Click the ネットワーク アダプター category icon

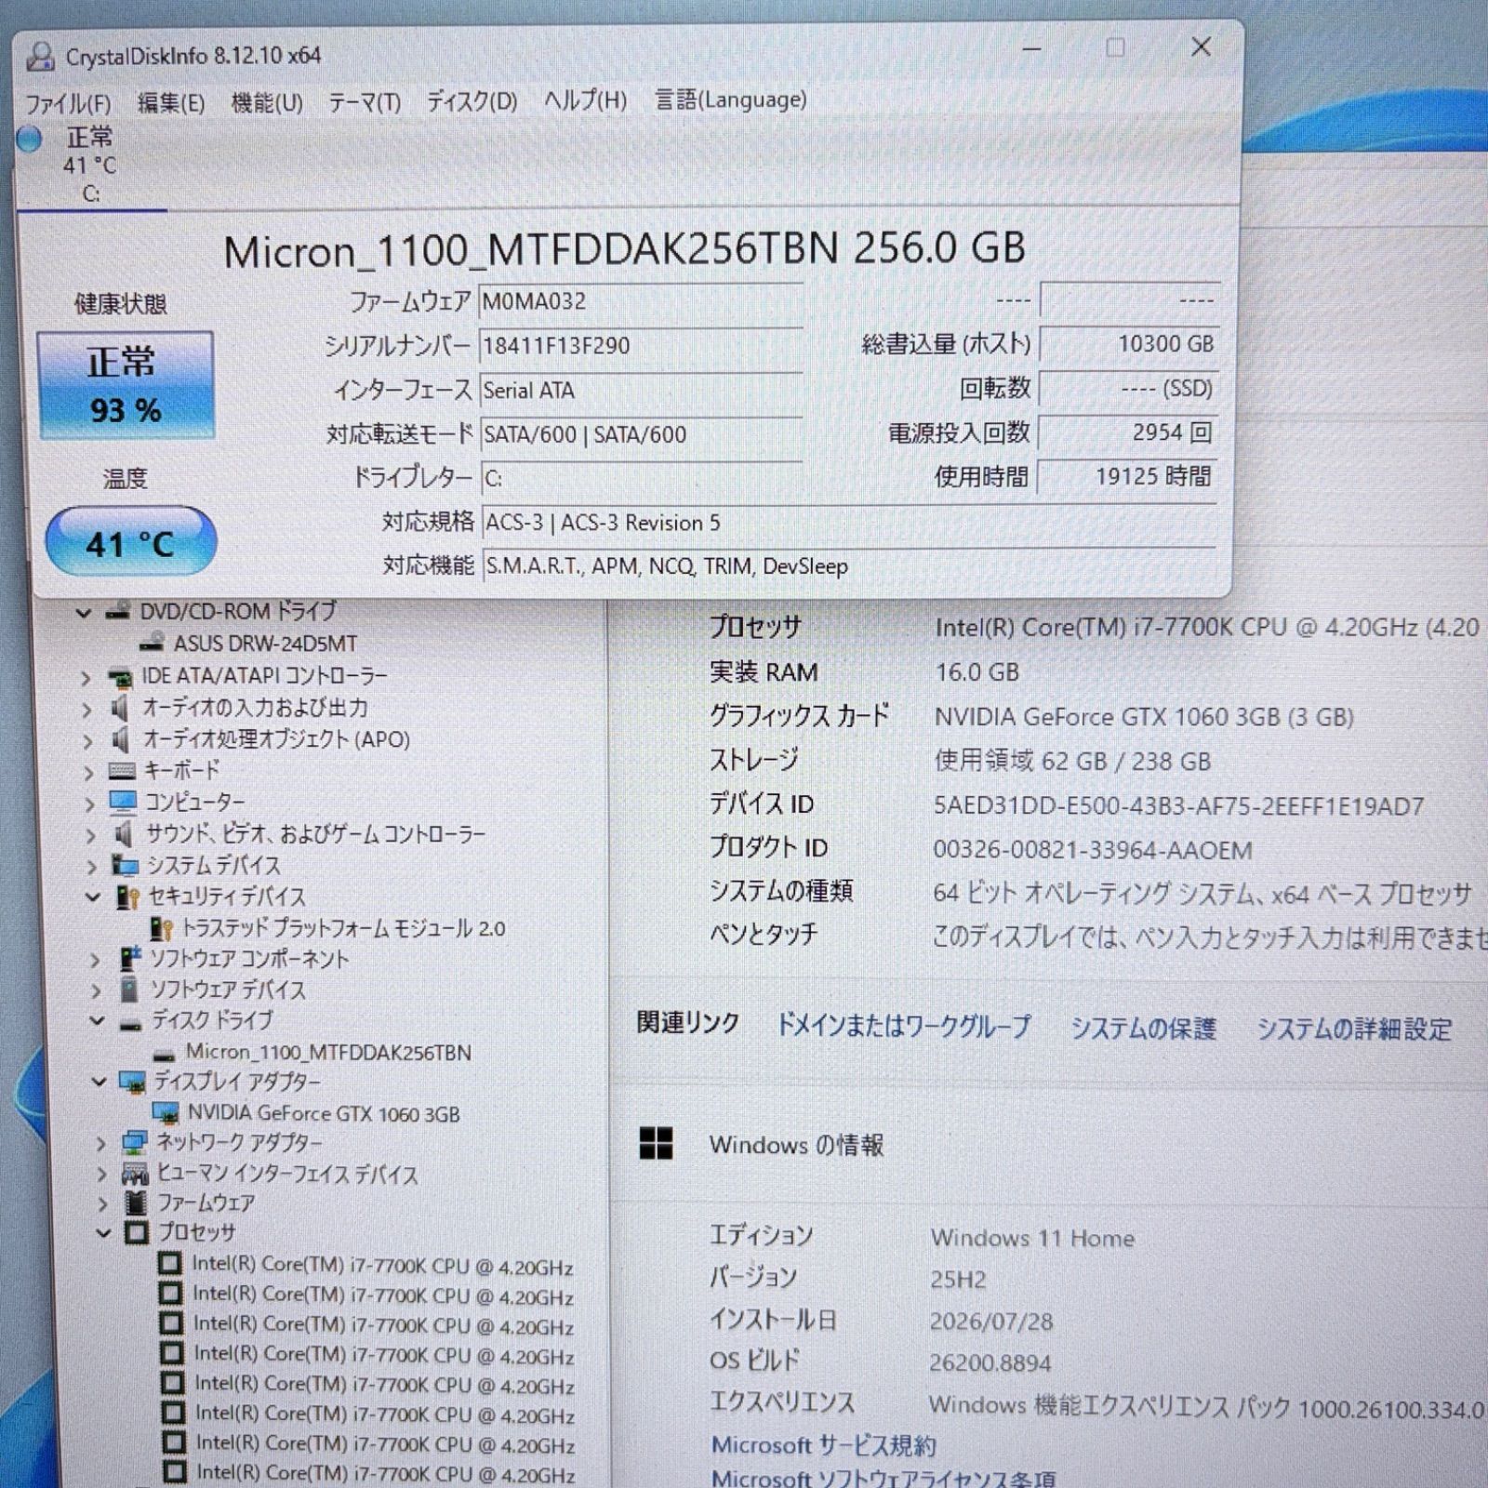click(x=135, y=1143)
